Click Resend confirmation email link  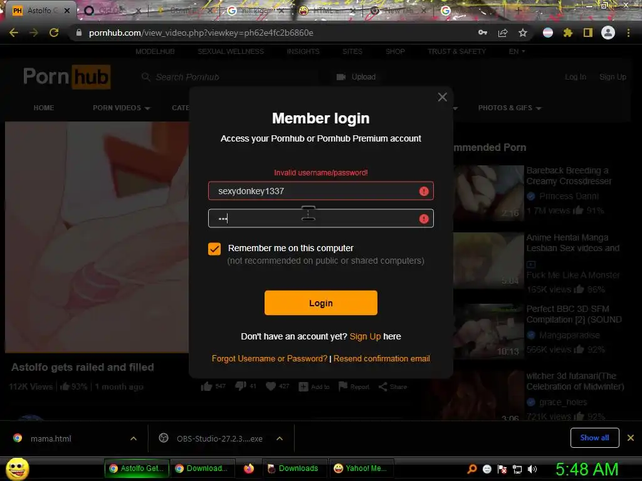[x=382, y=359]
